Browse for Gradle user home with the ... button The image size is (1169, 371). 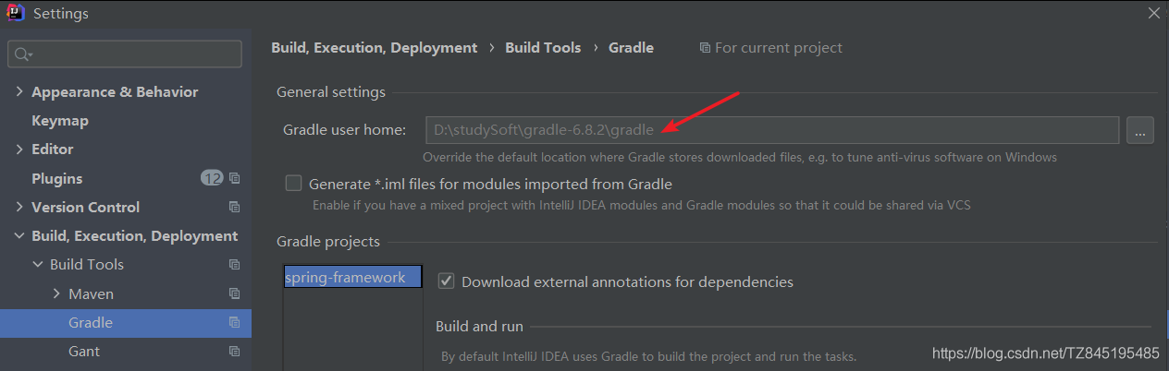click(x=1139, y=130)
